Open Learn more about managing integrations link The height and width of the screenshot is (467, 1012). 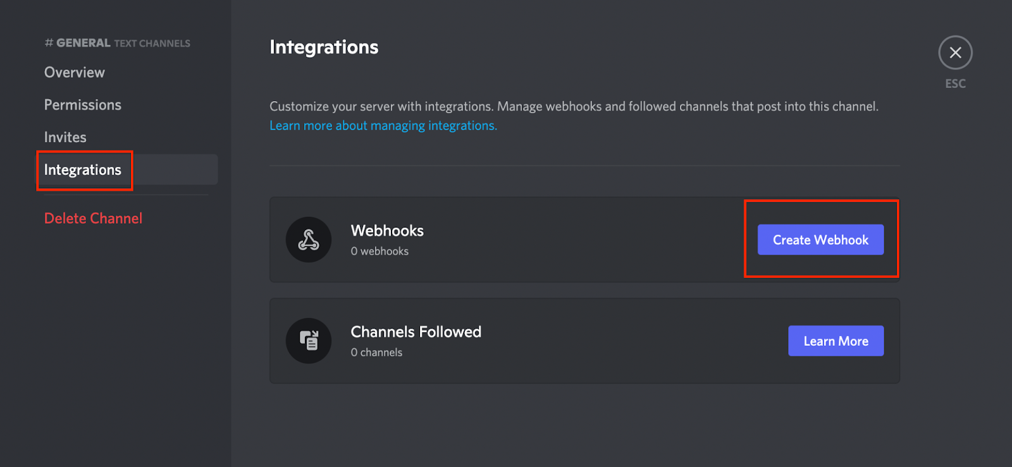[x=383, y=125]
